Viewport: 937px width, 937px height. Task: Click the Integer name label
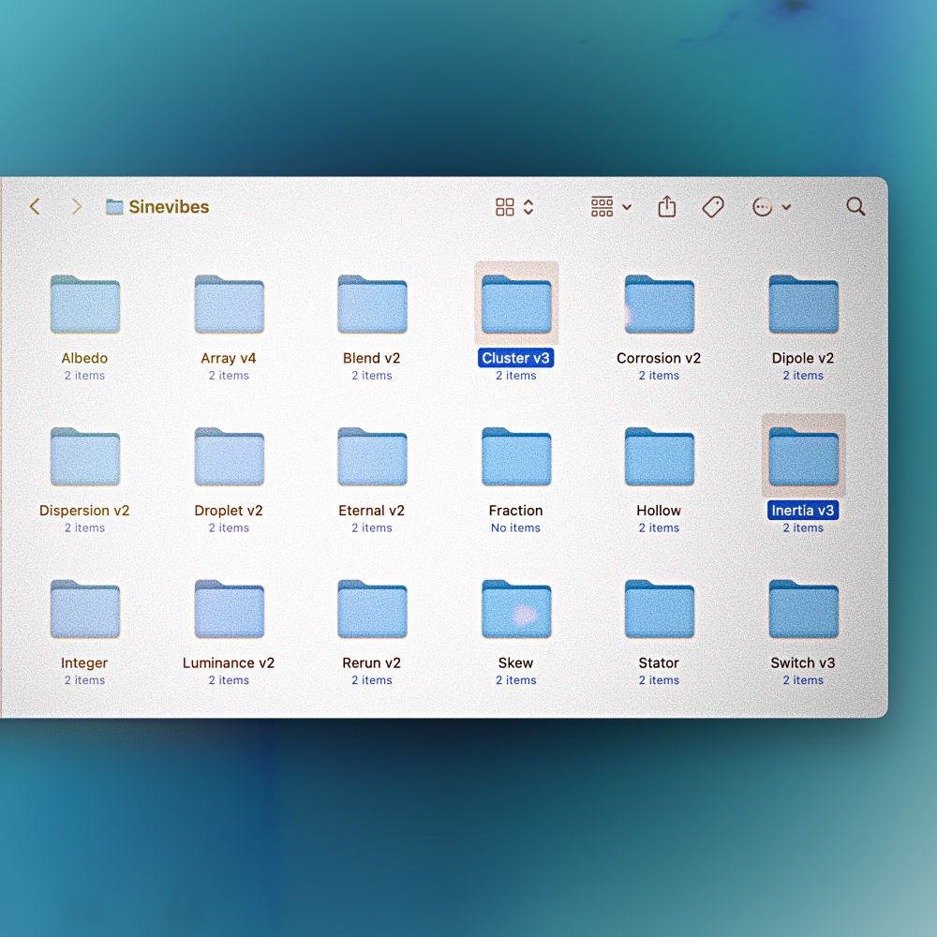click(x=84, y=662)
